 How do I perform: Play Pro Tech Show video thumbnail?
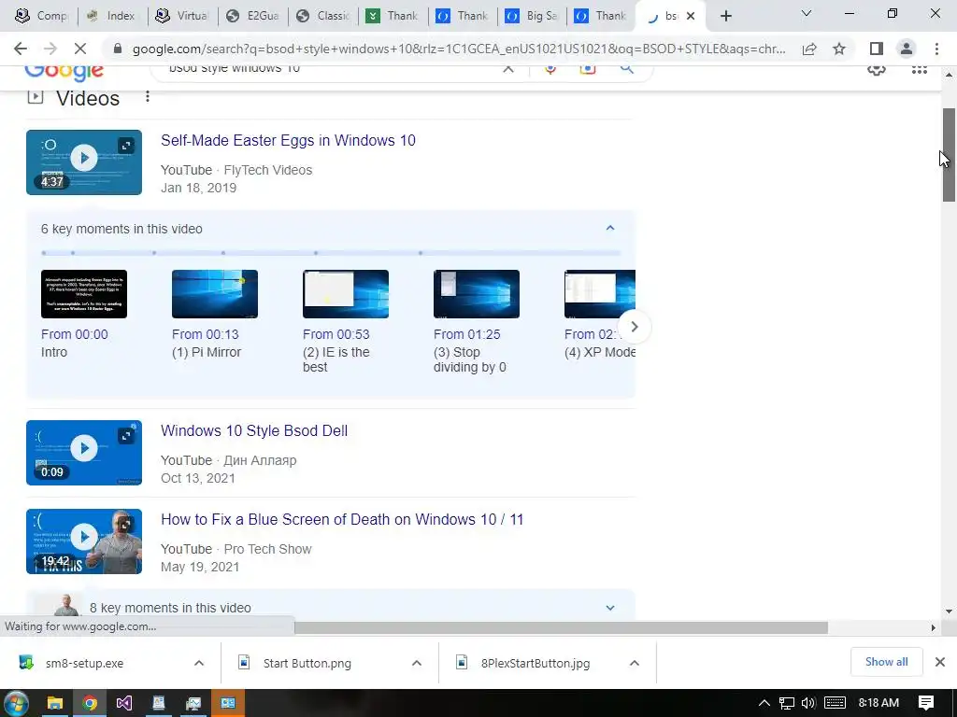coord(84,541)
